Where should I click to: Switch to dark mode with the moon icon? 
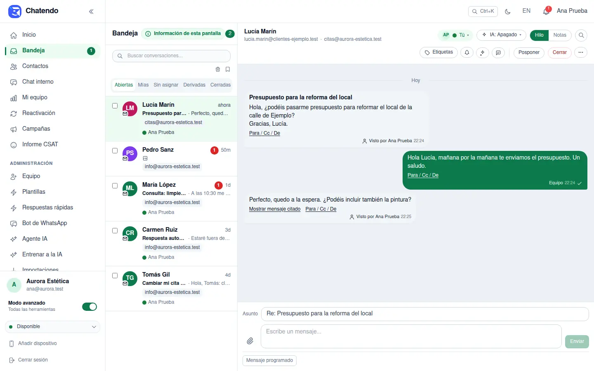coord(508,12)
